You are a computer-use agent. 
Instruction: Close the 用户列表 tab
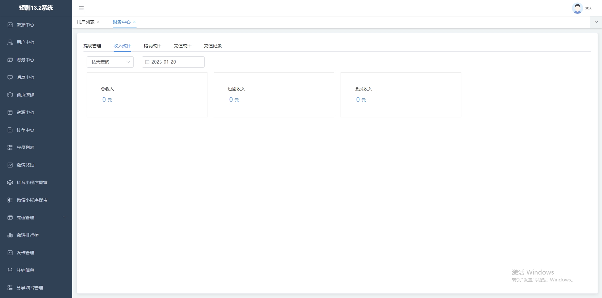click(x=99, y=22)
